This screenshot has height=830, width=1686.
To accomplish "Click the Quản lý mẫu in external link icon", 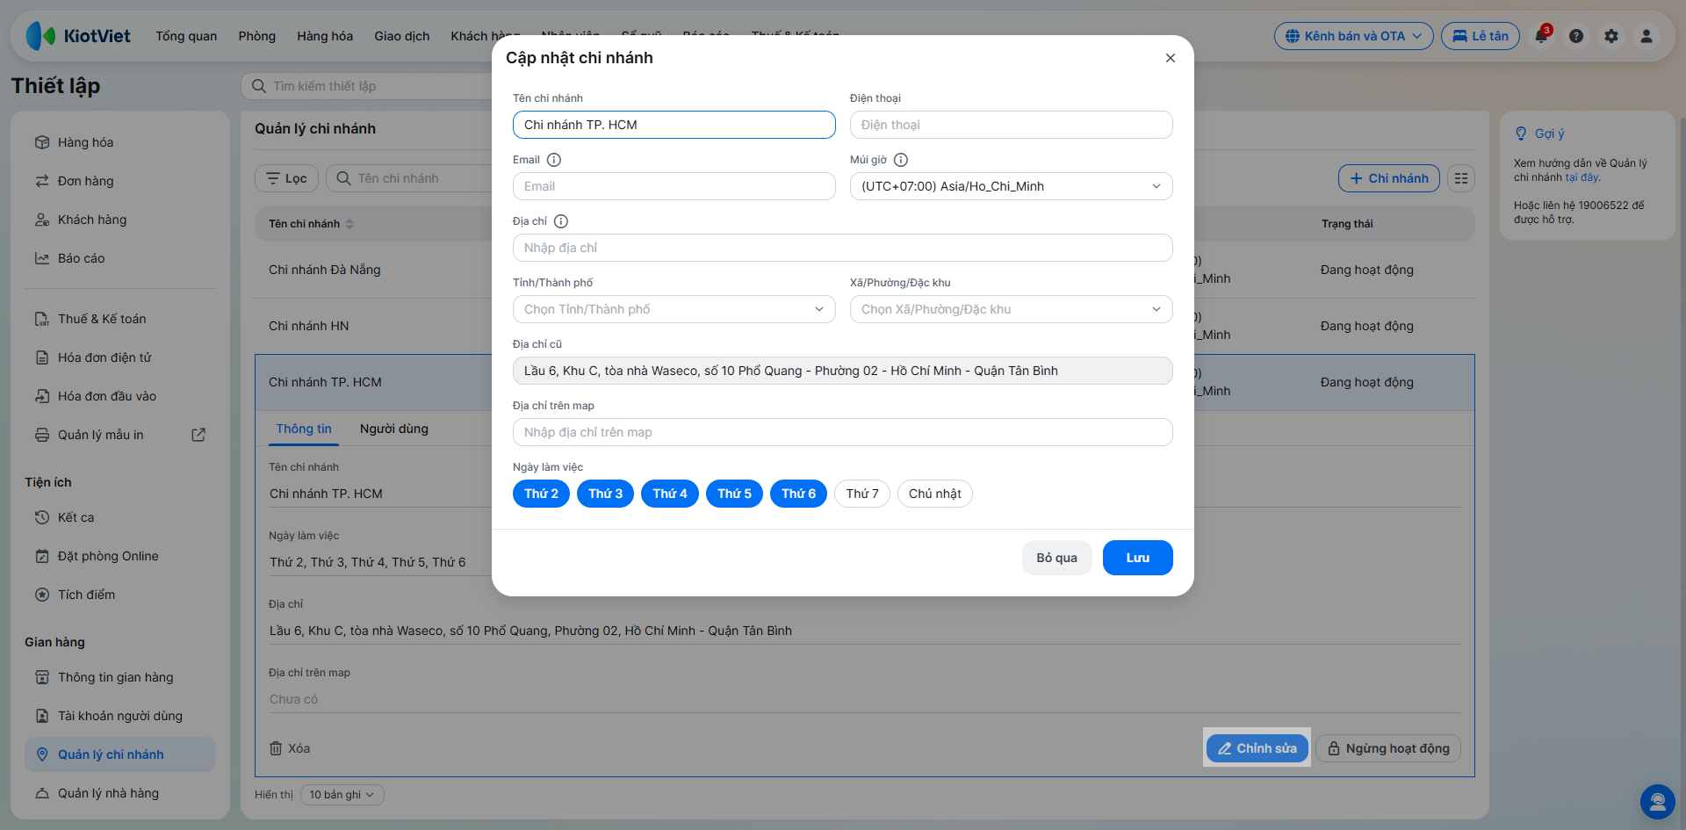I will (x=198, y=435).
